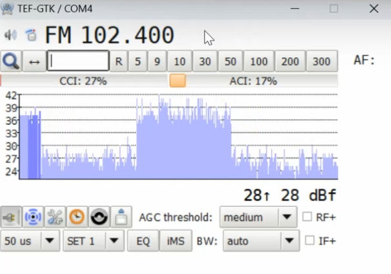The width and height of the screenshot is (391, 274).
Task: Mute audio with the speaker icon
Action: [x=10, y=35]
